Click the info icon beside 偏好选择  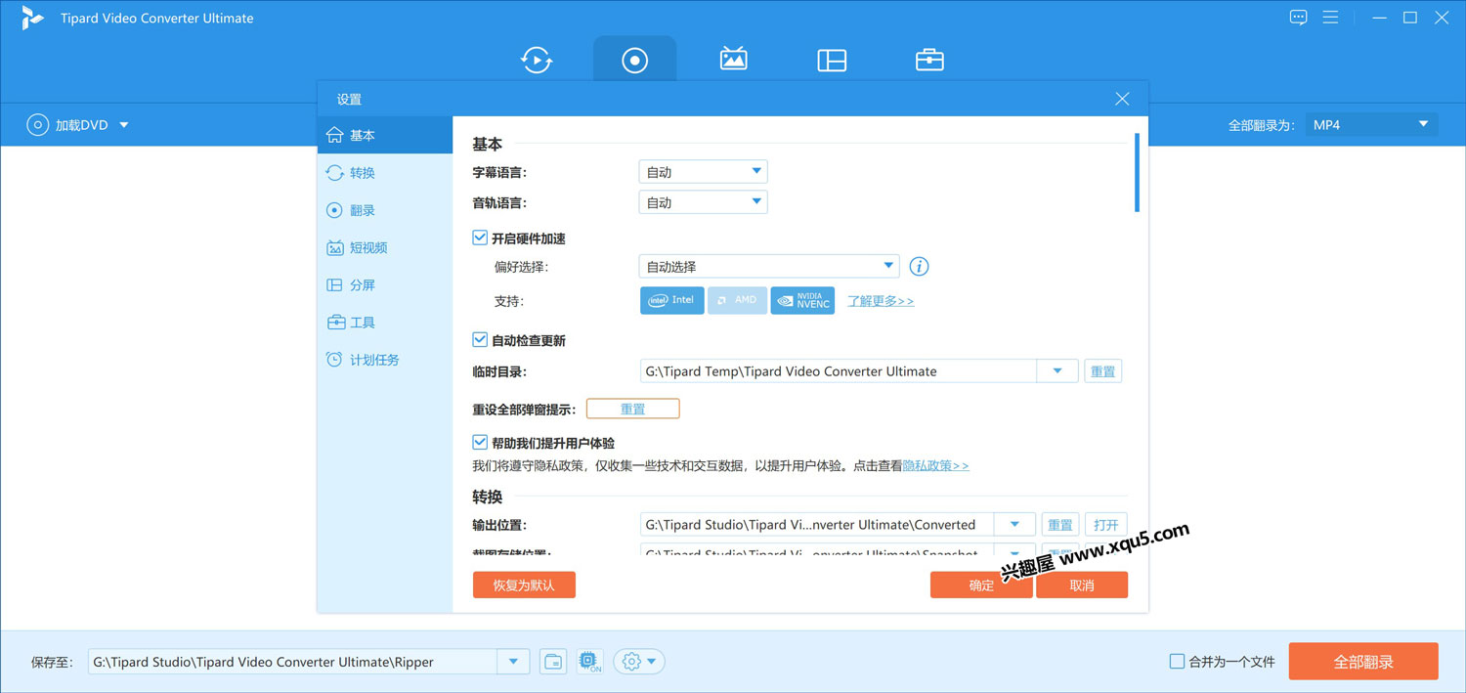click(x=919, y=266)
